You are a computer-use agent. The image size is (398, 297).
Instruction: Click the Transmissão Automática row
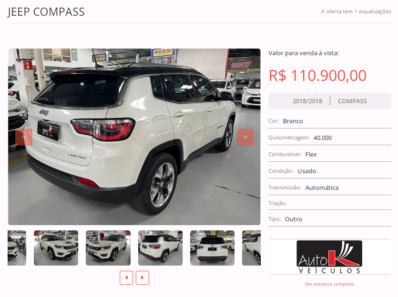pyautogui.click(x=330, y=188)
